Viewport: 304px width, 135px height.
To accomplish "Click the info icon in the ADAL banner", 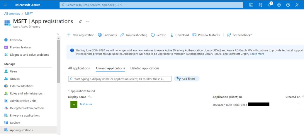I will pyautogui.click(x=72, y=50).
